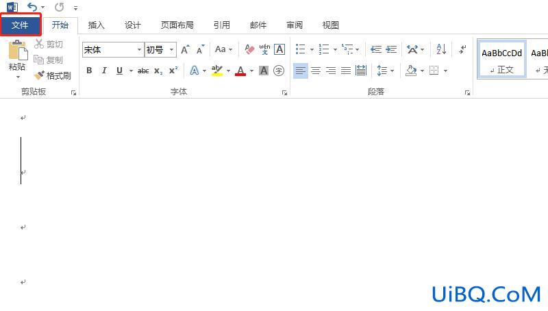Click the Shading paint bucket icon
548x311 pixels.
pyautogui.click(x=412, y=71)
